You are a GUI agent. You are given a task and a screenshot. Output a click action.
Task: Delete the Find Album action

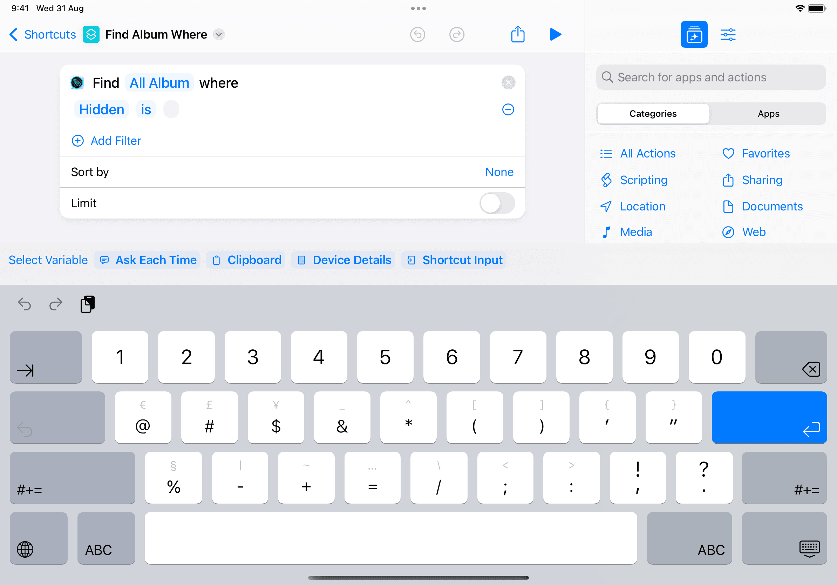(508, 83)
